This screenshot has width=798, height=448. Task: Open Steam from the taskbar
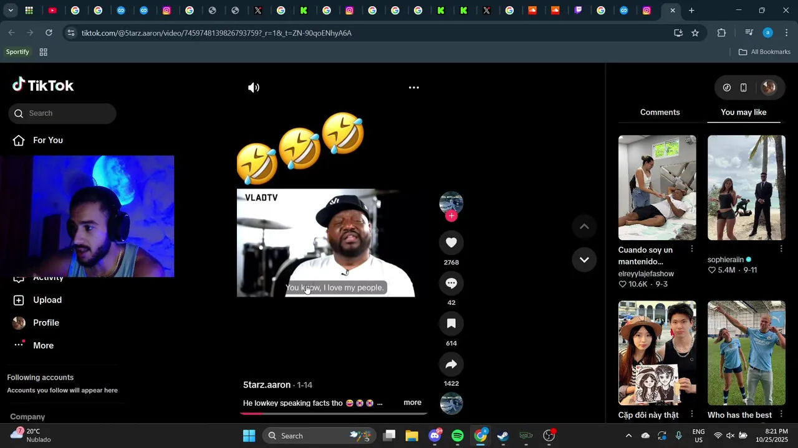[503, 436]
